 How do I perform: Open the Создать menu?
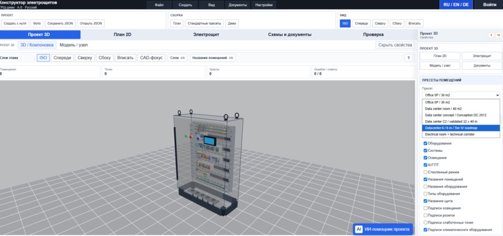[x=185, y=5]
